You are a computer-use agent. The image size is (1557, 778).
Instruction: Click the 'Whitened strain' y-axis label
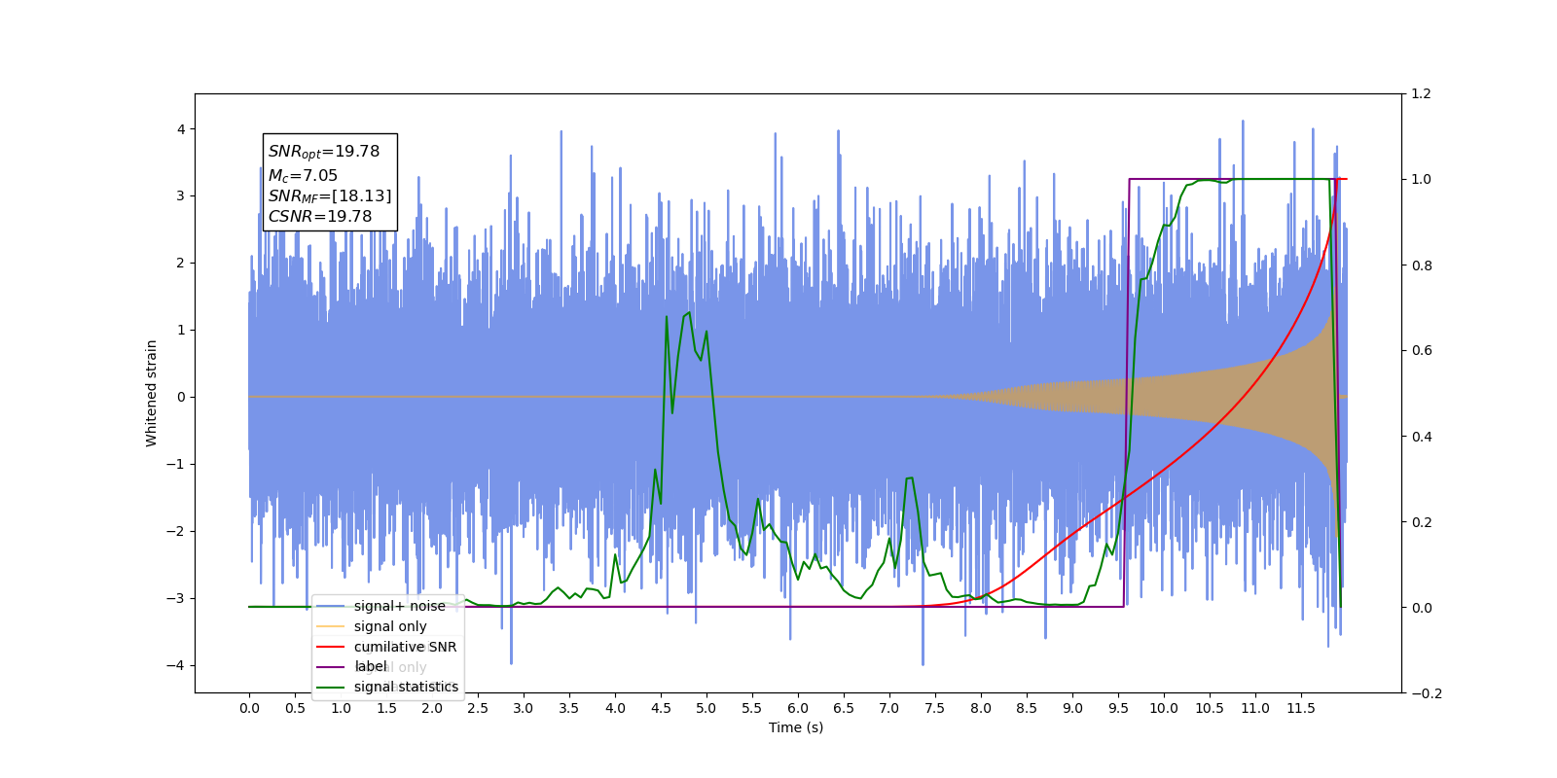[152, 393]
